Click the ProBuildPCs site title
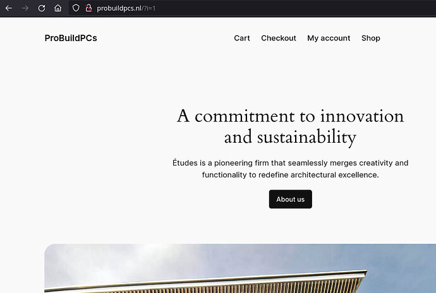This screenshot has width=436, height=293. coord(71,38)
